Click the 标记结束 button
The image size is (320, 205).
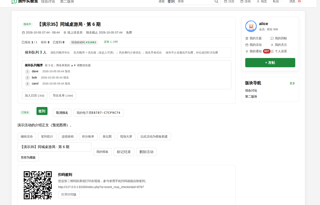pos(124,152)
